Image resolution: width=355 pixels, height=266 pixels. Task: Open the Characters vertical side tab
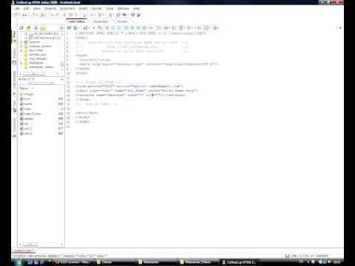pos(14,128)
